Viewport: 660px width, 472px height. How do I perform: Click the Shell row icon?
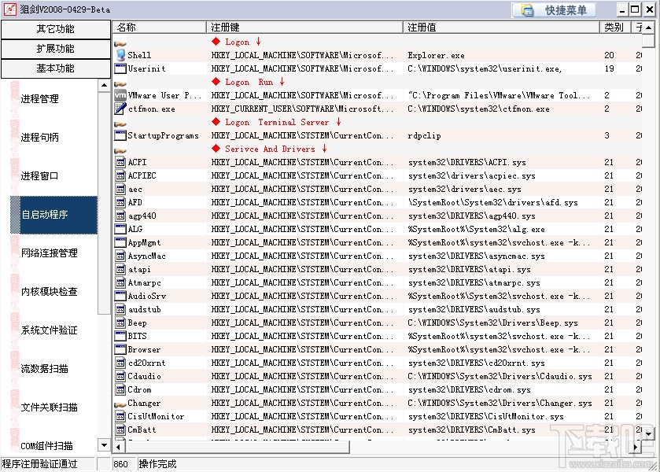point(120,55)
